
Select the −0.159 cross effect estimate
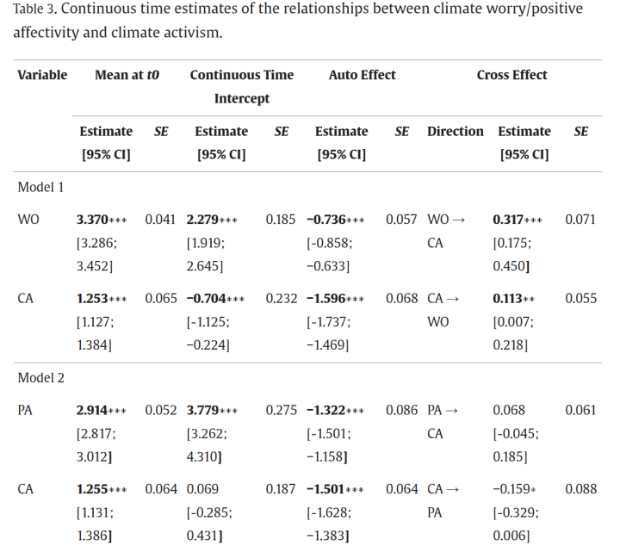click(x=509, y=489)
